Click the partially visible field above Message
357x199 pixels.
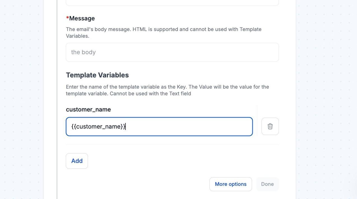pos(172,3)
